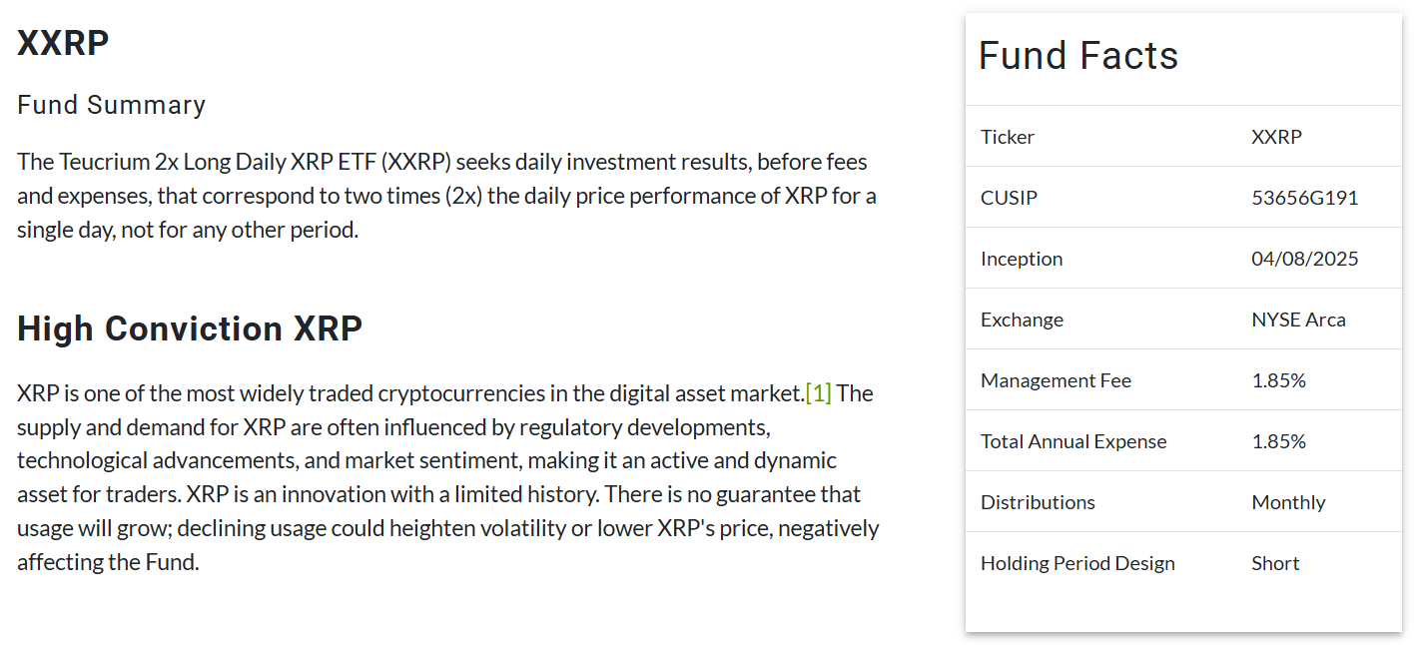Select the Inception row label
Screen dimensions: 1423x645
[x=1022, y=259]
